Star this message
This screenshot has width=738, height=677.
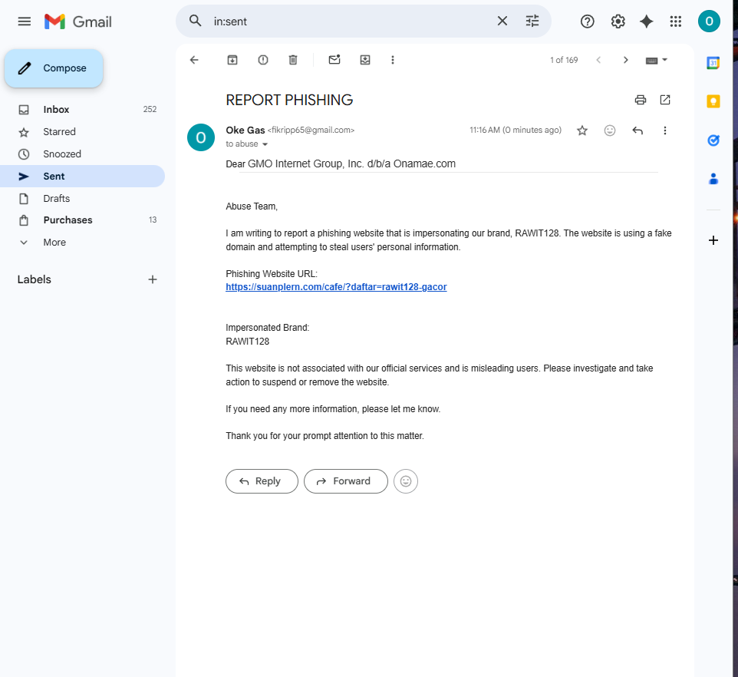[582, 130]
